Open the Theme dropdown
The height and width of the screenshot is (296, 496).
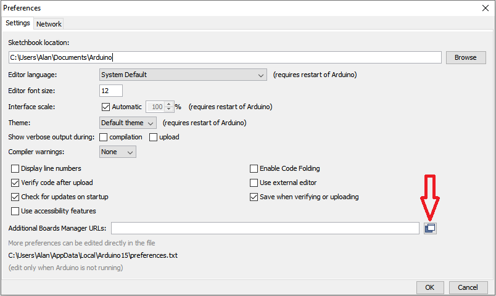(128, 123)
